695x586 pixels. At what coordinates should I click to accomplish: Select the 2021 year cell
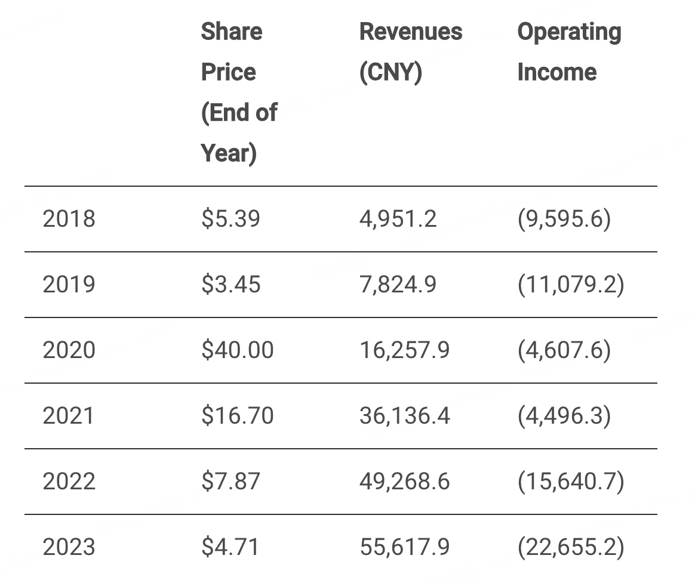[x=69, y=415]
